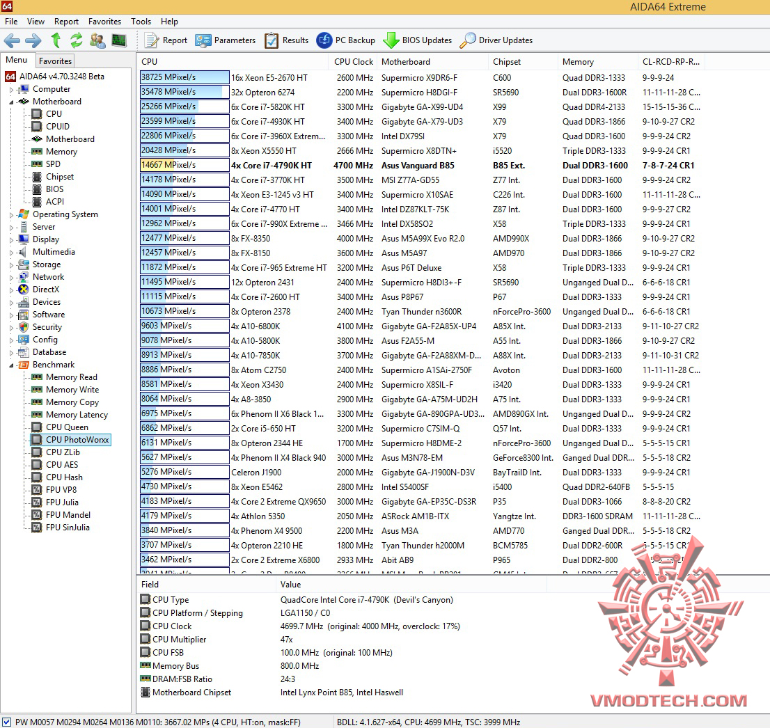Click the CL-RCD-RP-R... column header
770x728 pixels.
point(671,62)
